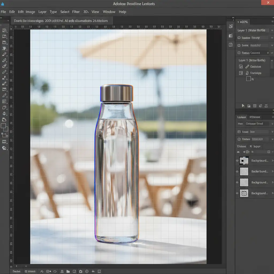Switch to the Sfttease panel tab
Image resolution: width=274 pixels, height=274 pixels.
(x=254, y=117)
